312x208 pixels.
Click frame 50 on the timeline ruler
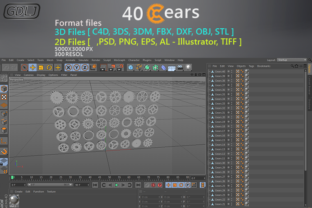(x=109, y=178)
